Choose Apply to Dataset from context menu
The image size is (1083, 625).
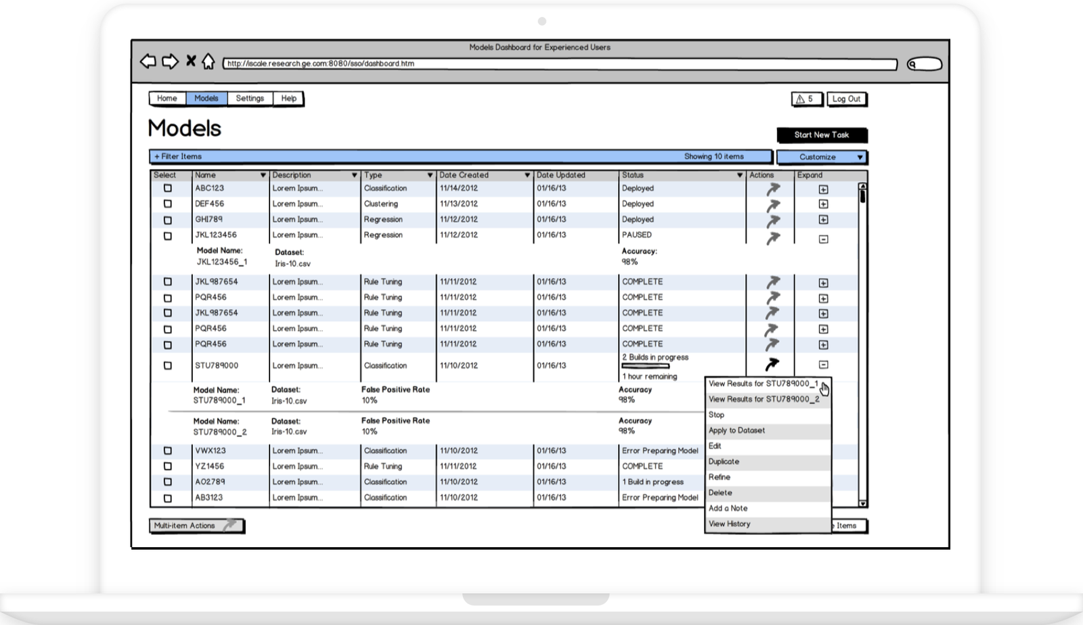[736, 430]
